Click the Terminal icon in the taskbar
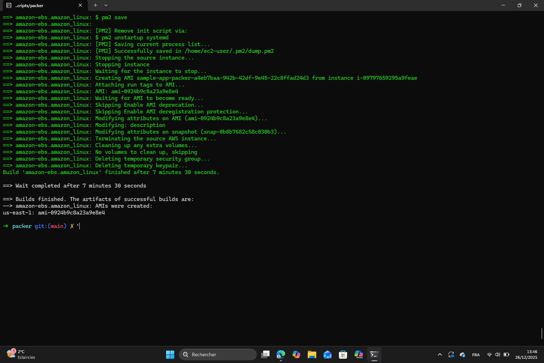544x363 pixels. click(374, 354)
